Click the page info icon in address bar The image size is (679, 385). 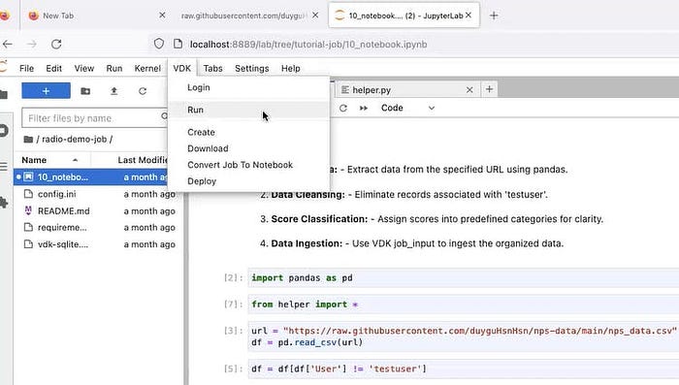point(178,44)
